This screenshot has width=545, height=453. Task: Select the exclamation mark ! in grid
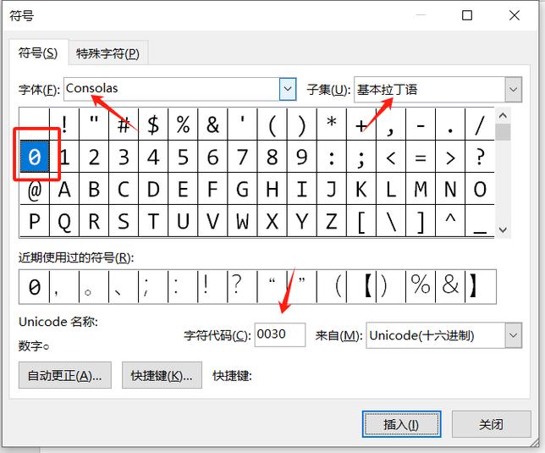pyautogui.click(x=64, y=124)
